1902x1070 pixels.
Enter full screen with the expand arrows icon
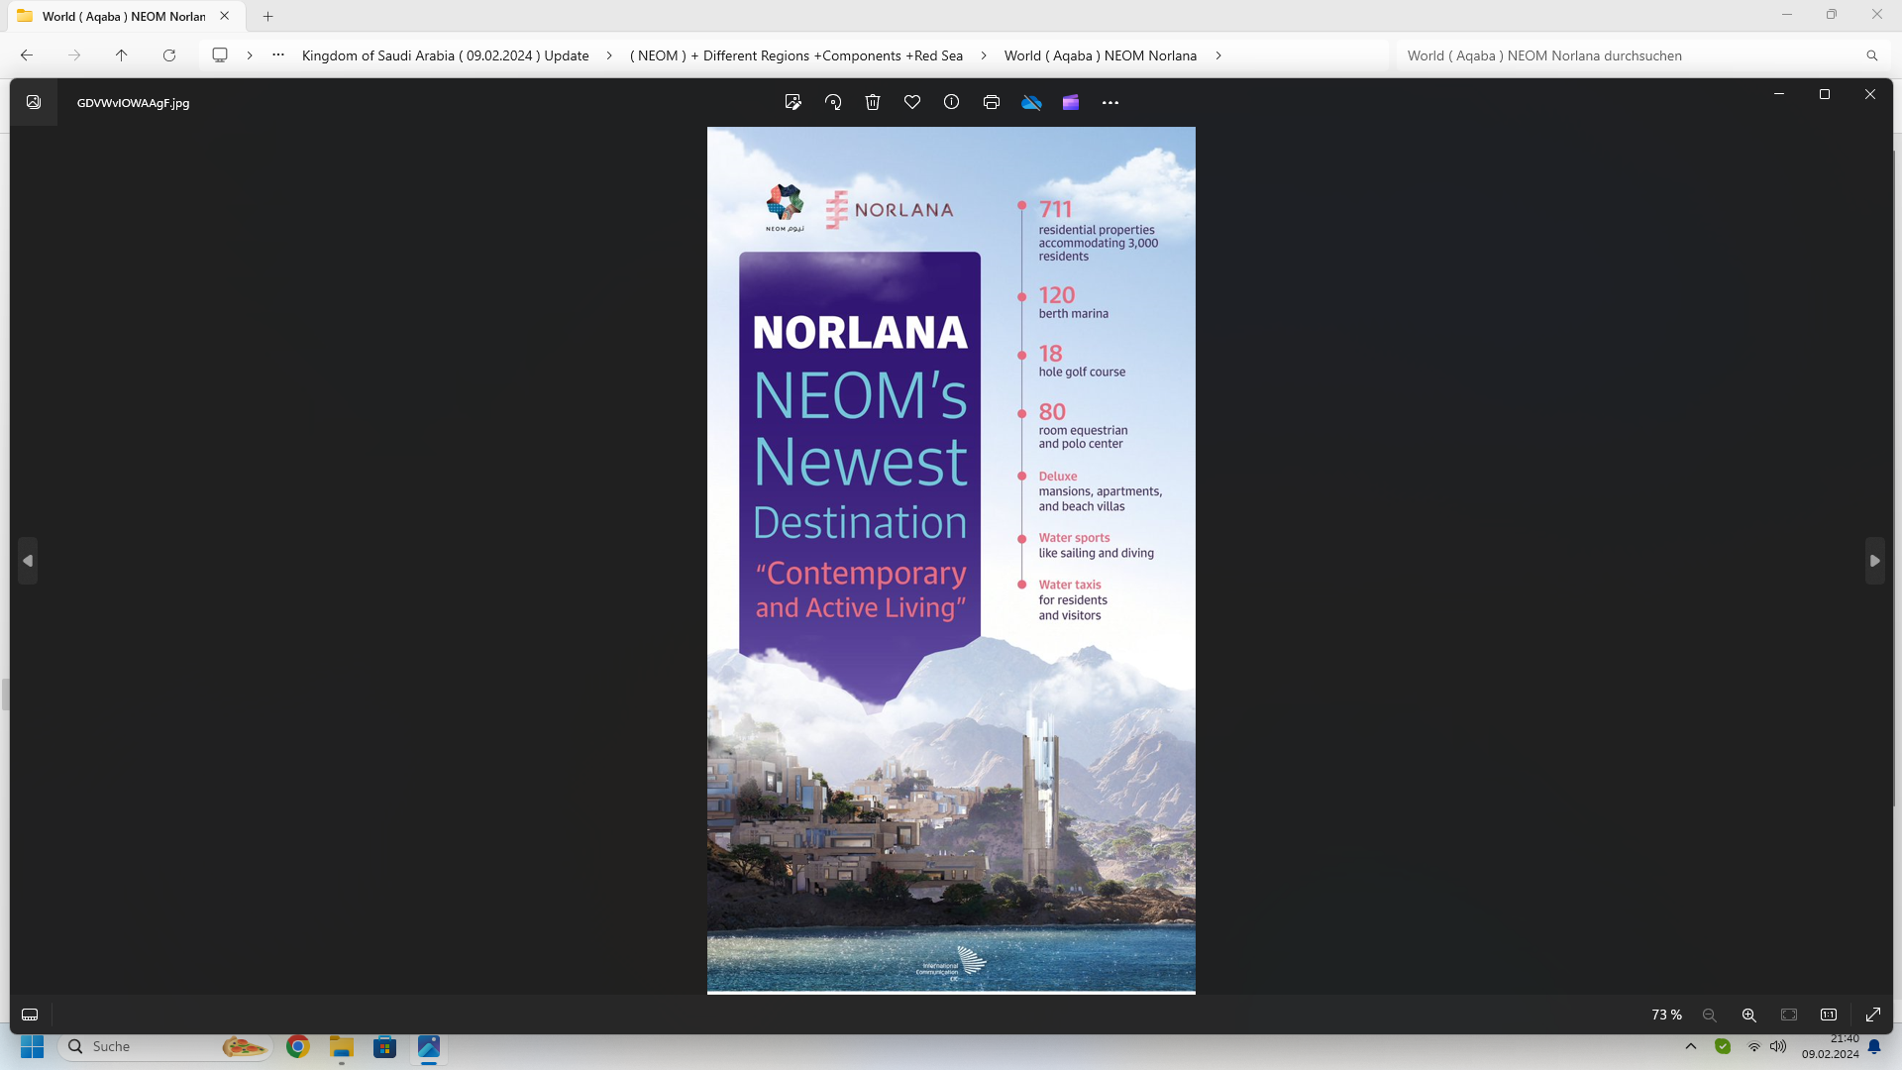(x=1873, y=1015)
